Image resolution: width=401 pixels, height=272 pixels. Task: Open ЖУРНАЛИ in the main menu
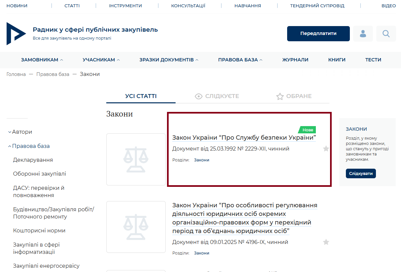[x=295, y=60]
